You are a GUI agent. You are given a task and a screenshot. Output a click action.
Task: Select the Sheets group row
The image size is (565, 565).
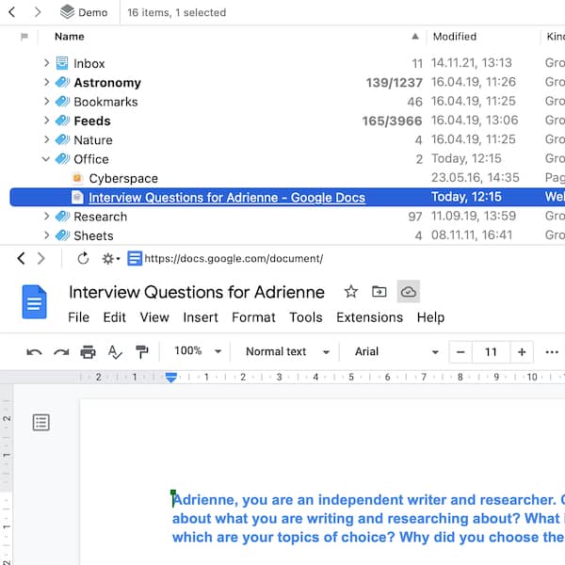(x=287, y=235)
